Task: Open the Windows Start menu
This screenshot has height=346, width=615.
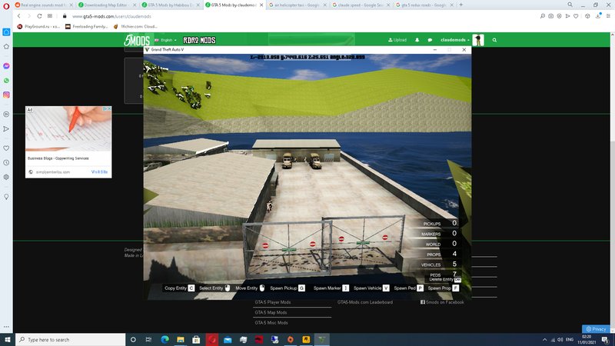Action: tap(7, 339)
